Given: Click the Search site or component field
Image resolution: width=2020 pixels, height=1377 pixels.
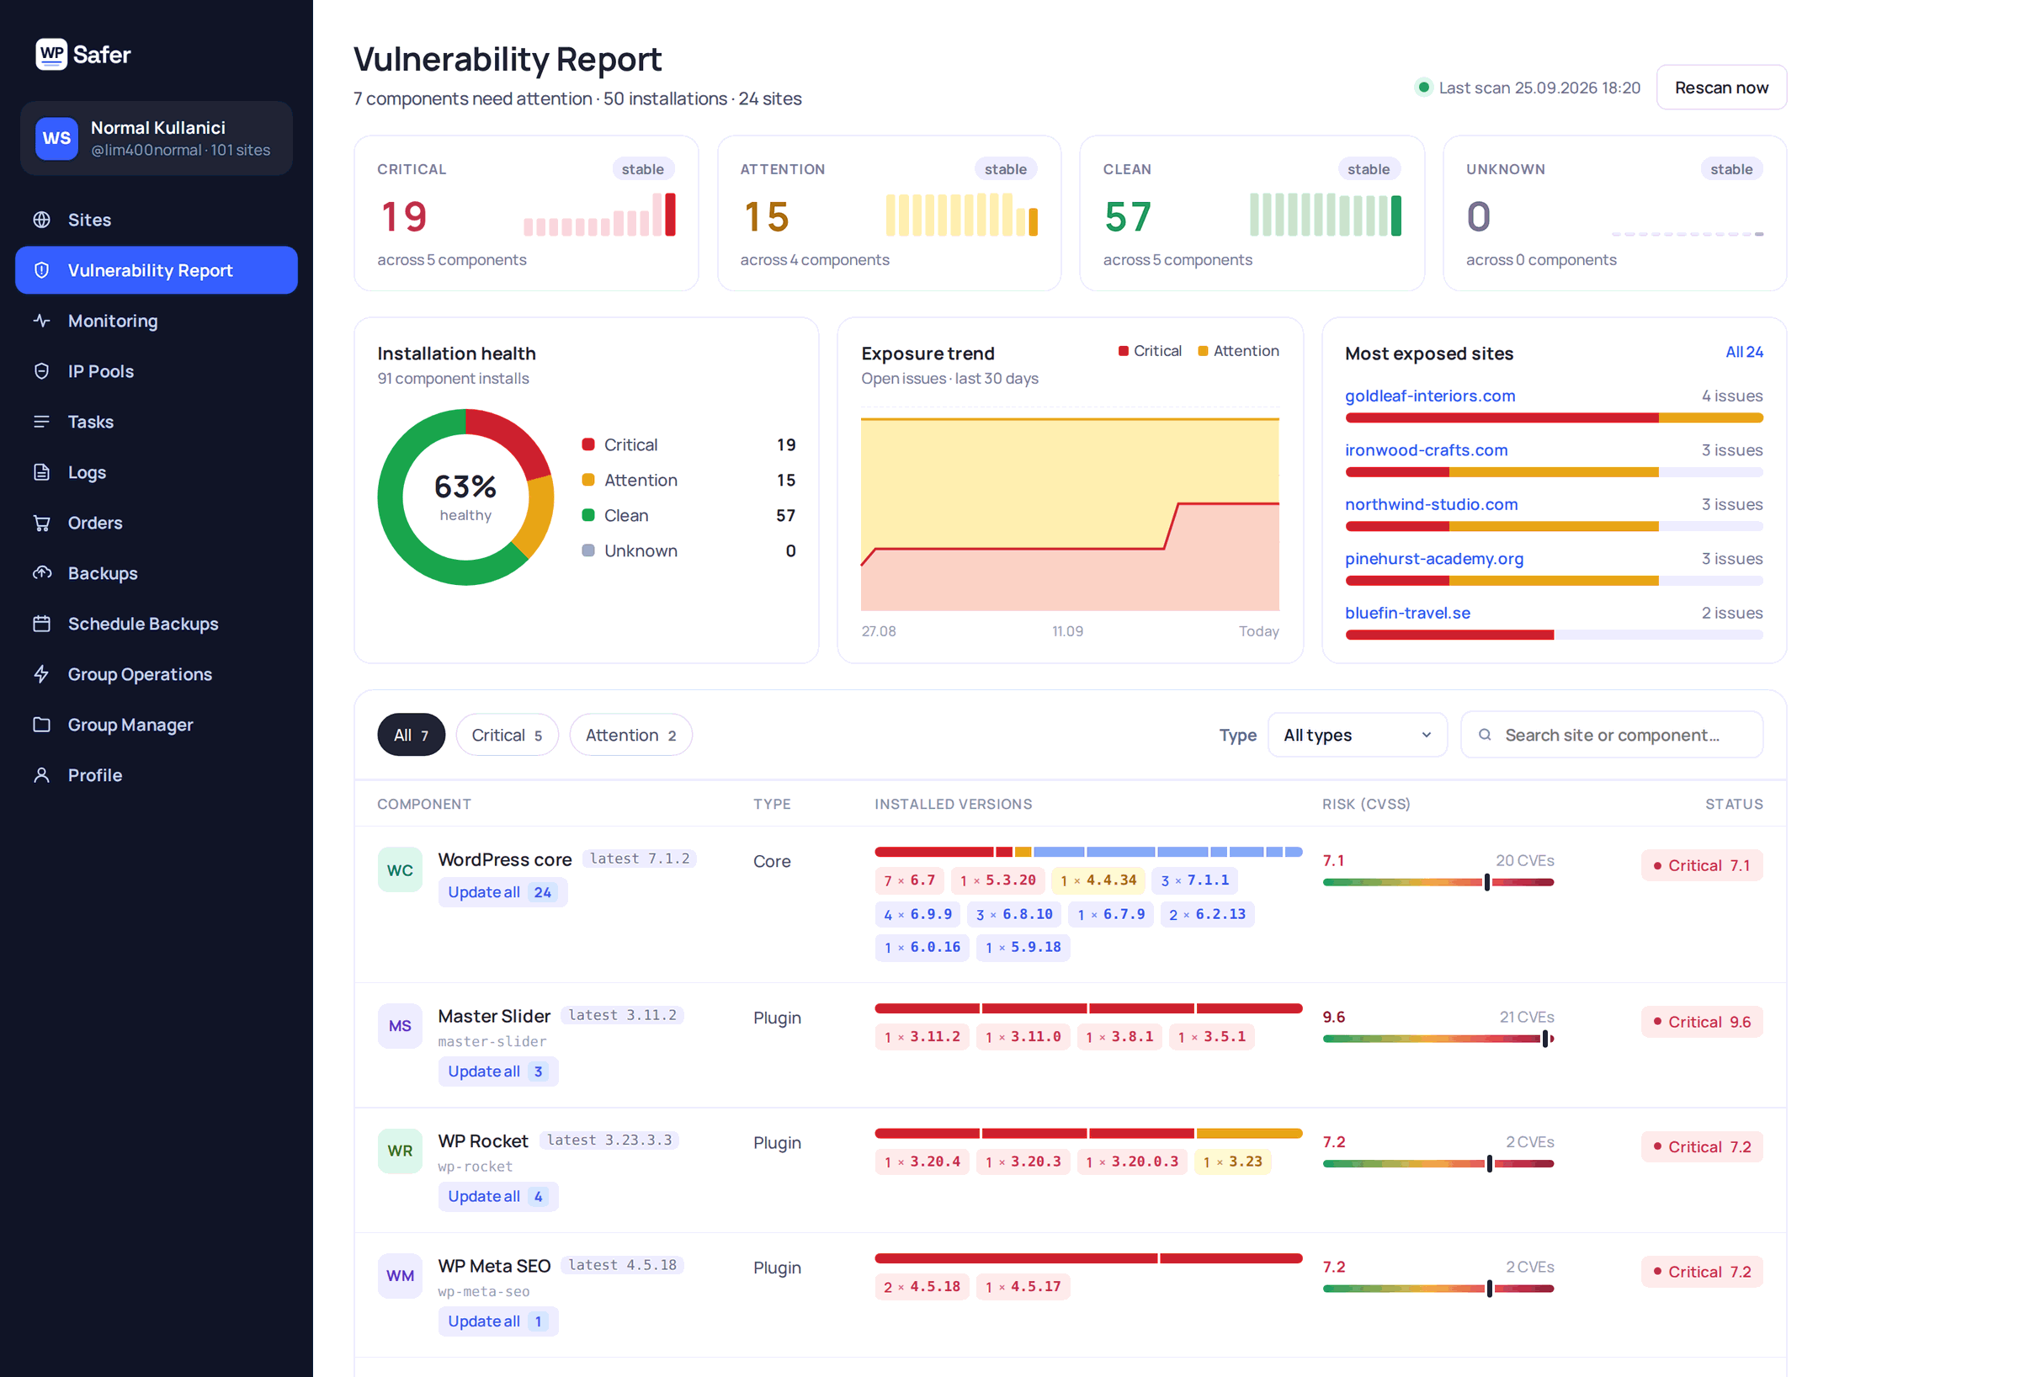Looking at the screenshot, I should click(x=1612, y=735).
